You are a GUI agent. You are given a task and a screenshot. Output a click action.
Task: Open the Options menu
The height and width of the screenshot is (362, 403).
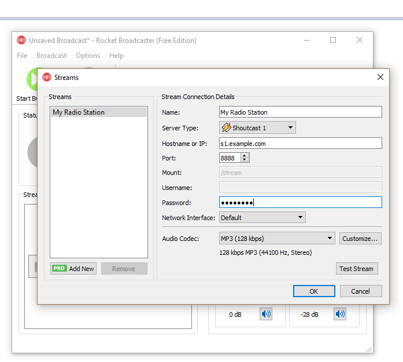[88, 56]
